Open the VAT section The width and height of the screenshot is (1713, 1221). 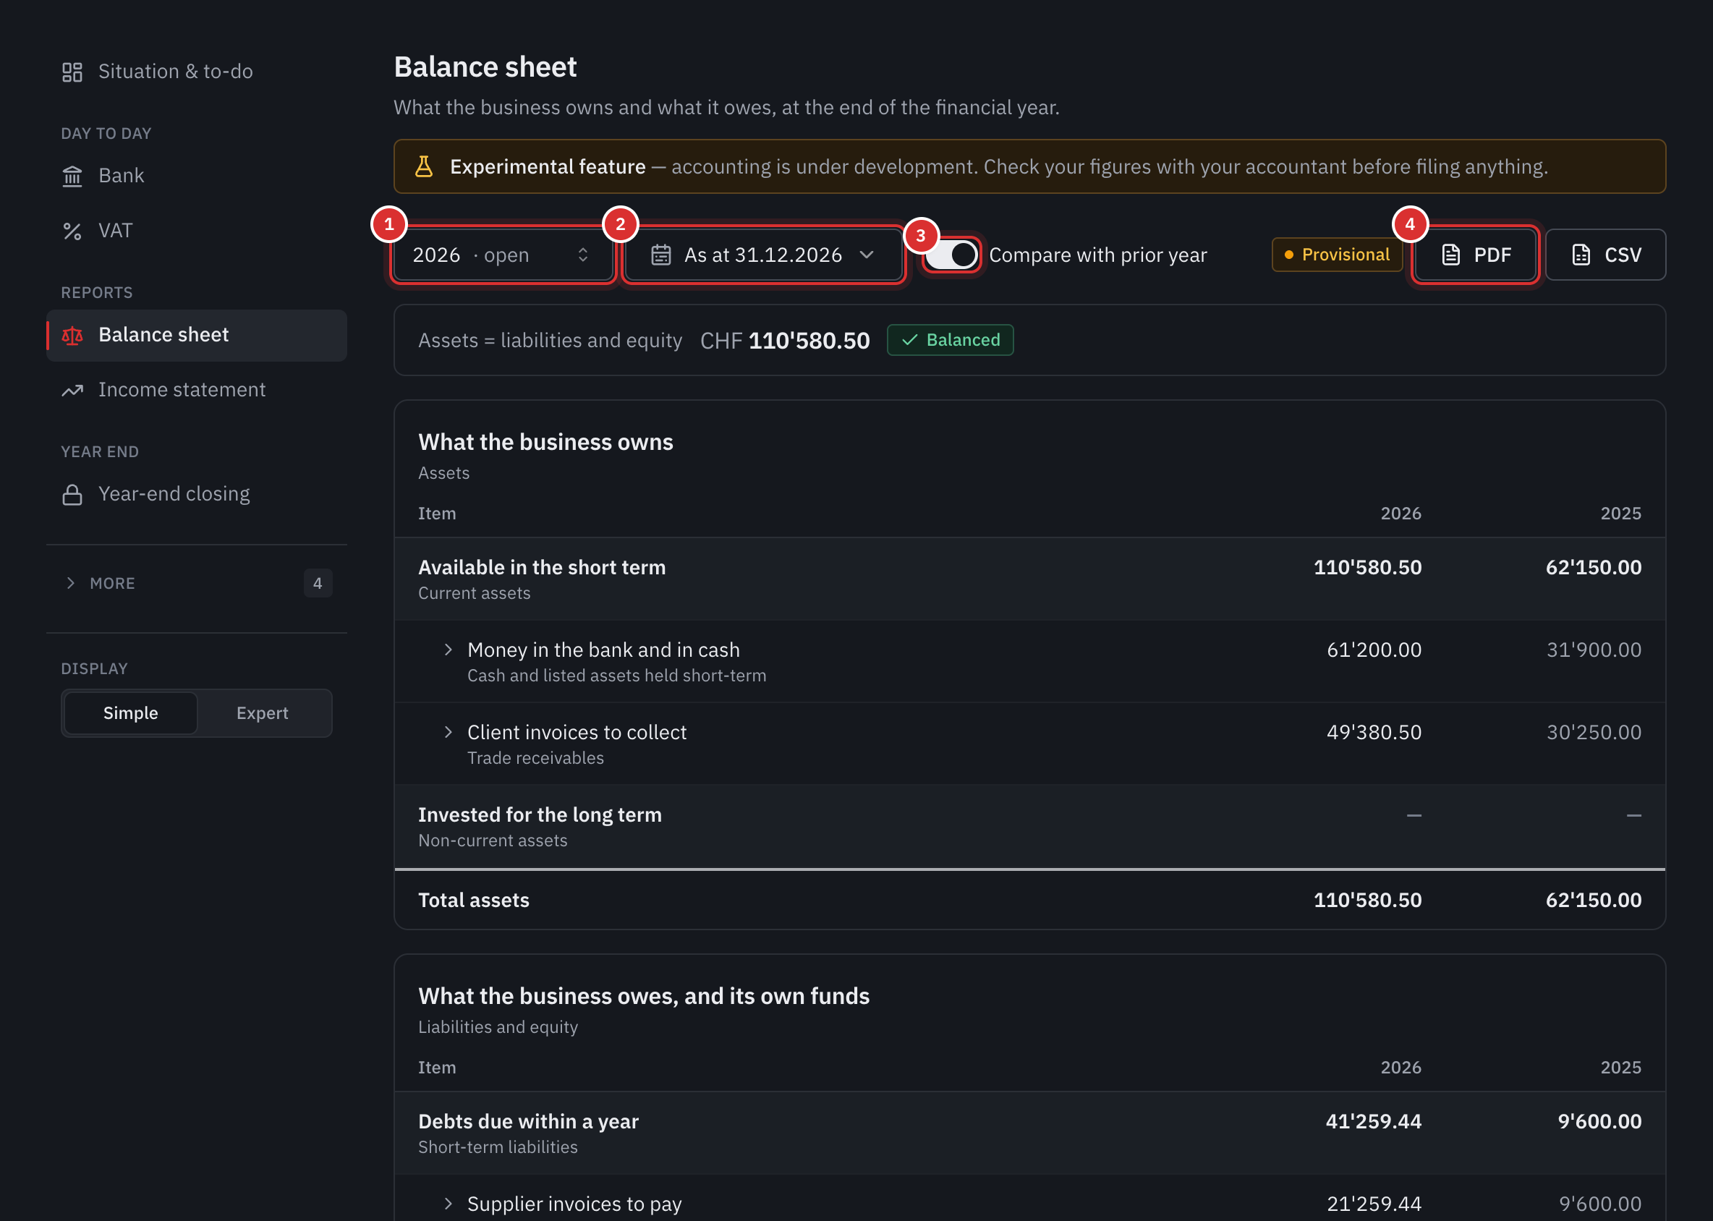tap(196, 231)
